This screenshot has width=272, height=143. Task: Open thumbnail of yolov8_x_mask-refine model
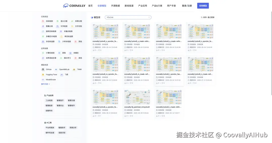(x=137, y=31)
